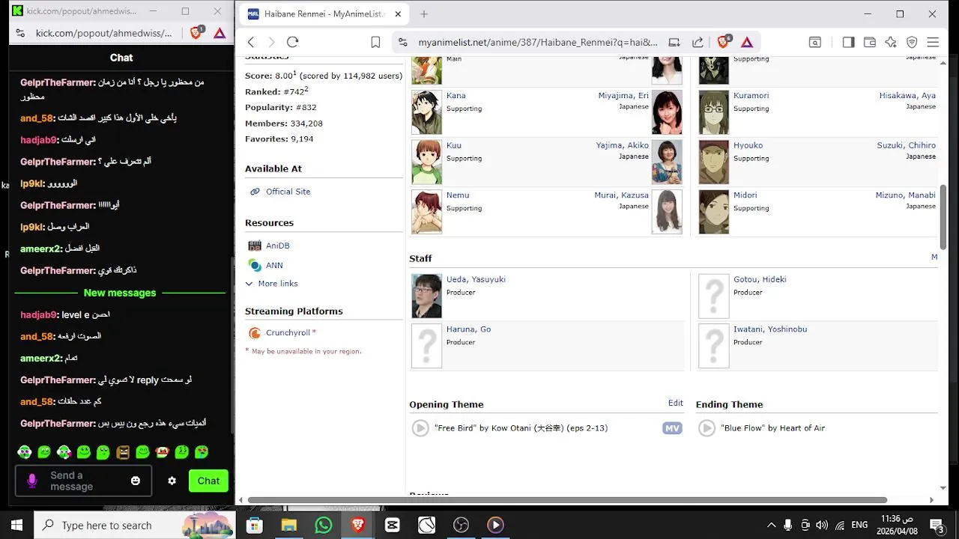Show hidden system tray icons

[771, 525]
